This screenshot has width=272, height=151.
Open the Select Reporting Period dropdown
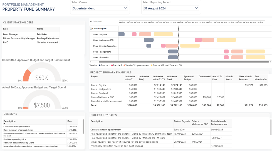point(171,8)
